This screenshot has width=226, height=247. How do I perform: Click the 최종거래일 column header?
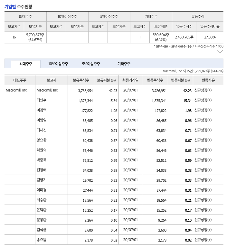click(130, 80)
